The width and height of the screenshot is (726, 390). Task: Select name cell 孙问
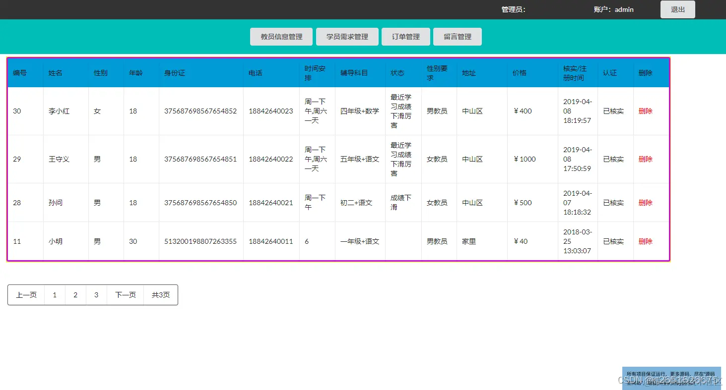56,203
